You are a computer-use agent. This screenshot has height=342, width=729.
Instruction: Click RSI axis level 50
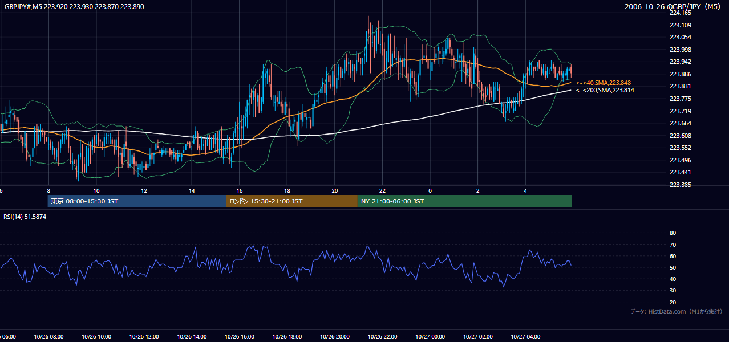pyautogui.click(x=673, y=267)
